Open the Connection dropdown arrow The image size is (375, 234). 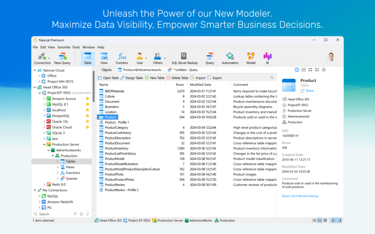pyautogui.click(x=49, y=58)
